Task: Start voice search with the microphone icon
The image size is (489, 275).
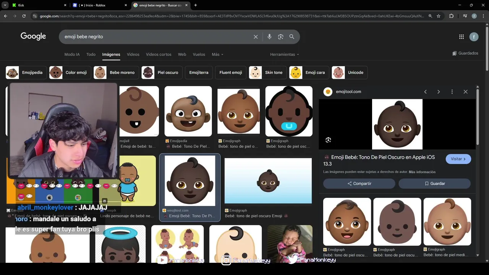Action: coord(269,37)
